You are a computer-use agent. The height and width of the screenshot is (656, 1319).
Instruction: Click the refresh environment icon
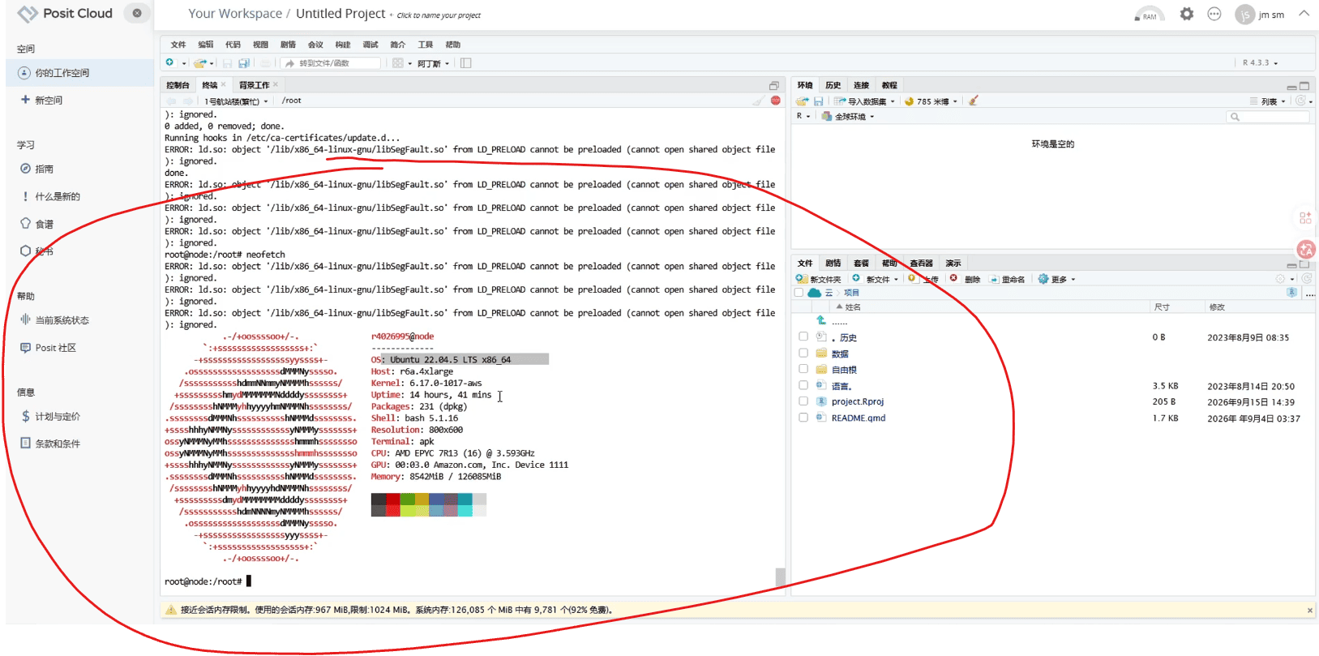coord(1301,101)
